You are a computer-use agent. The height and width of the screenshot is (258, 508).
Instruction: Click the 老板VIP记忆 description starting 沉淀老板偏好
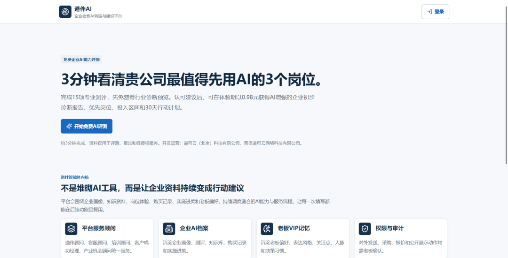[x=302, y=246]
